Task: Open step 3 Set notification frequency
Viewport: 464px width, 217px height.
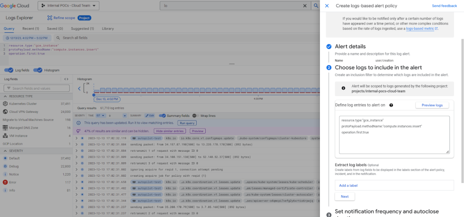Action: pyautogui.click(x=387, y=212)
